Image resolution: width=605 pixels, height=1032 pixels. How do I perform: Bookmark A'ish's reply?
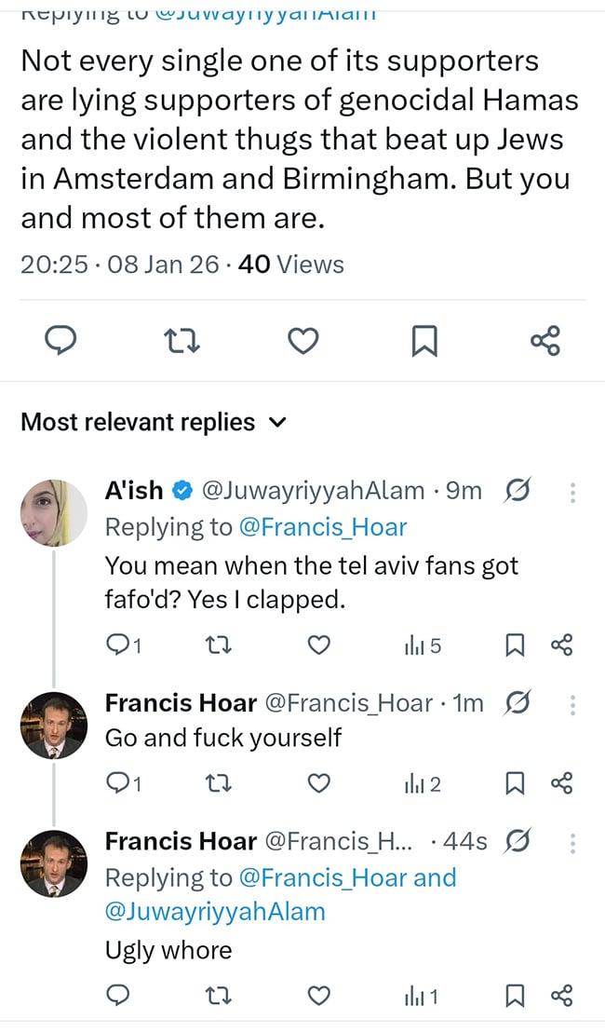pos(514,645)
